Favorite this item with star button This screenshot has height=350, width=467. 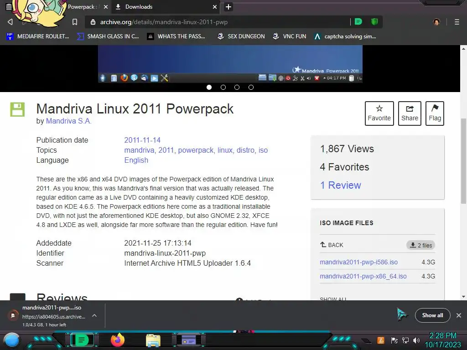coord(379,113)
